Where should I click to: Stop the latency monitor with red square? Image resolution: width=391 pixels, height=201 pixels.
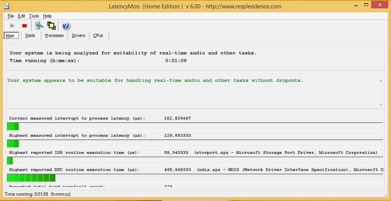24,26
